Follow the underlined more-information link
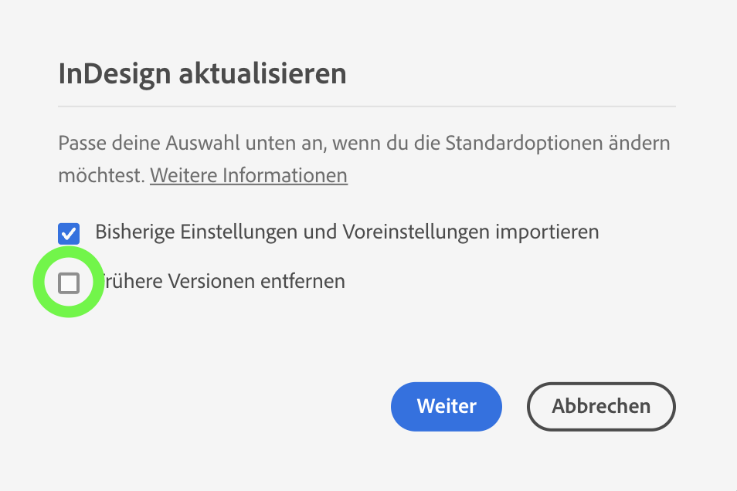737x491 pixels. pyautogui.click(x=248, y=175)
